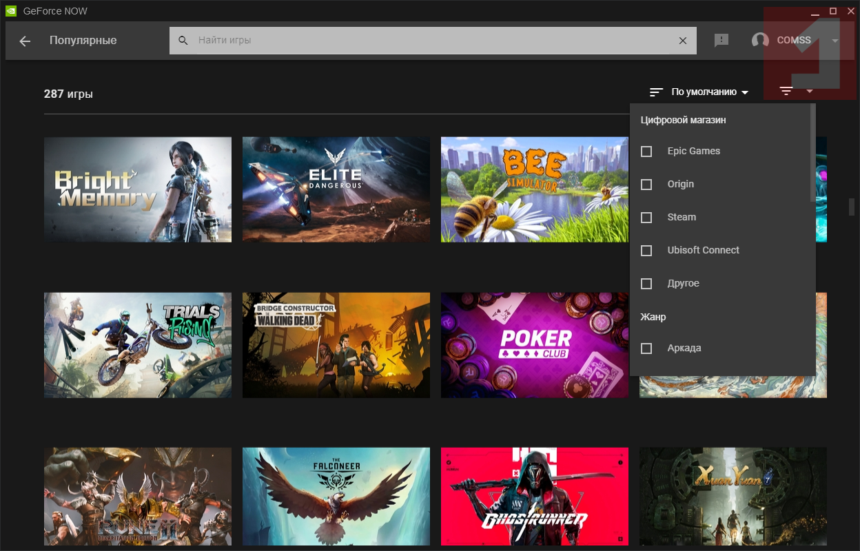Open the Bee Simulator game tile
Viewport: 860px width, 551px height.
pos(535,189)
